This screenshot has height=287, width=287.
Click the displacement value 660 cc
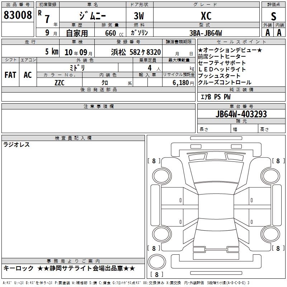(114, 33)
